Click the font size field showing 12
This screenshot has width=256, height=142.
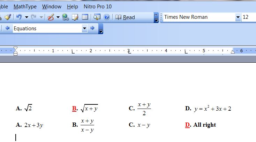(x=249, y=17)
